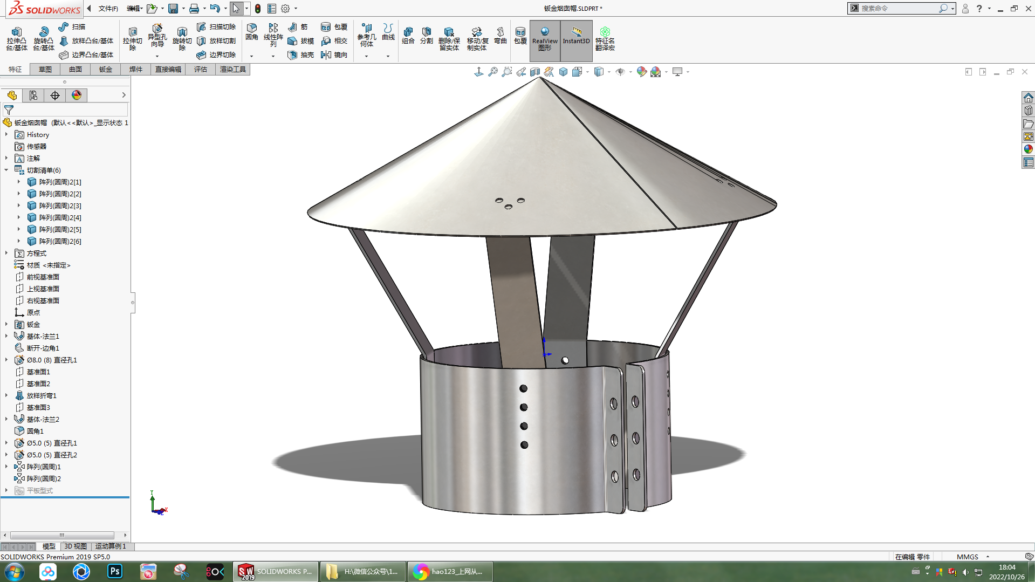Select the 旋转切除 revolved cut tool
The width and height of the screenshot is (1035, 582).
(182, 38)
